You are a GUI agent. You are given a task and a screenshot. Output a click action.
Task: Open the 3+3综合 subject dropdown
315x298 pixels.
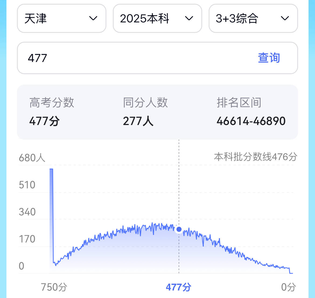point(253,18)
